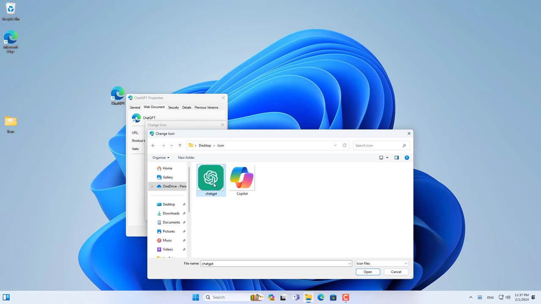The image size is (541, 304).
Task: Open Recycle Bin desktop icon
Action: pyautogui.click(x=11, y=11)
